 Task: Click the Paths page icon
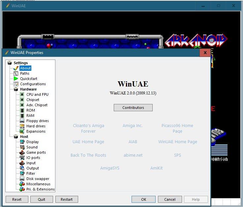tap(16, 73)
